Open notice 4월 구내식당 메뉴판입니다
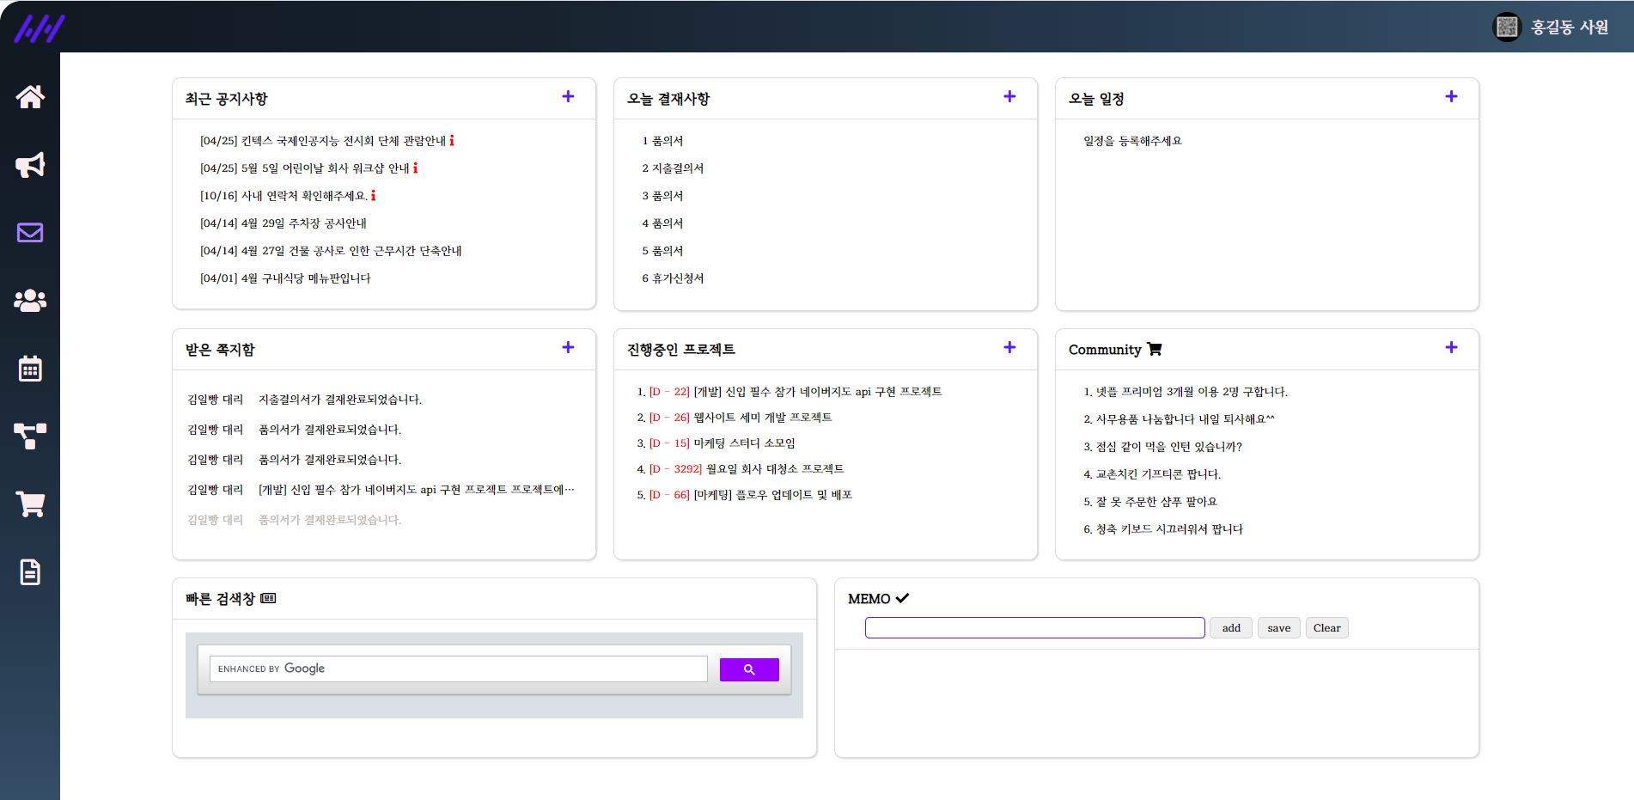The image size is (1634, 800). coord(285,278)
